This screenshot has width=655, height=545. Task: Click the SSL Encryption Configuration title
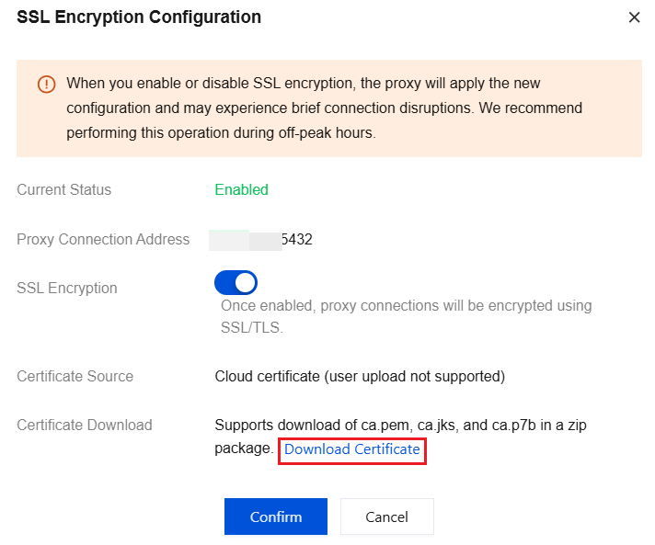(139, 17)
